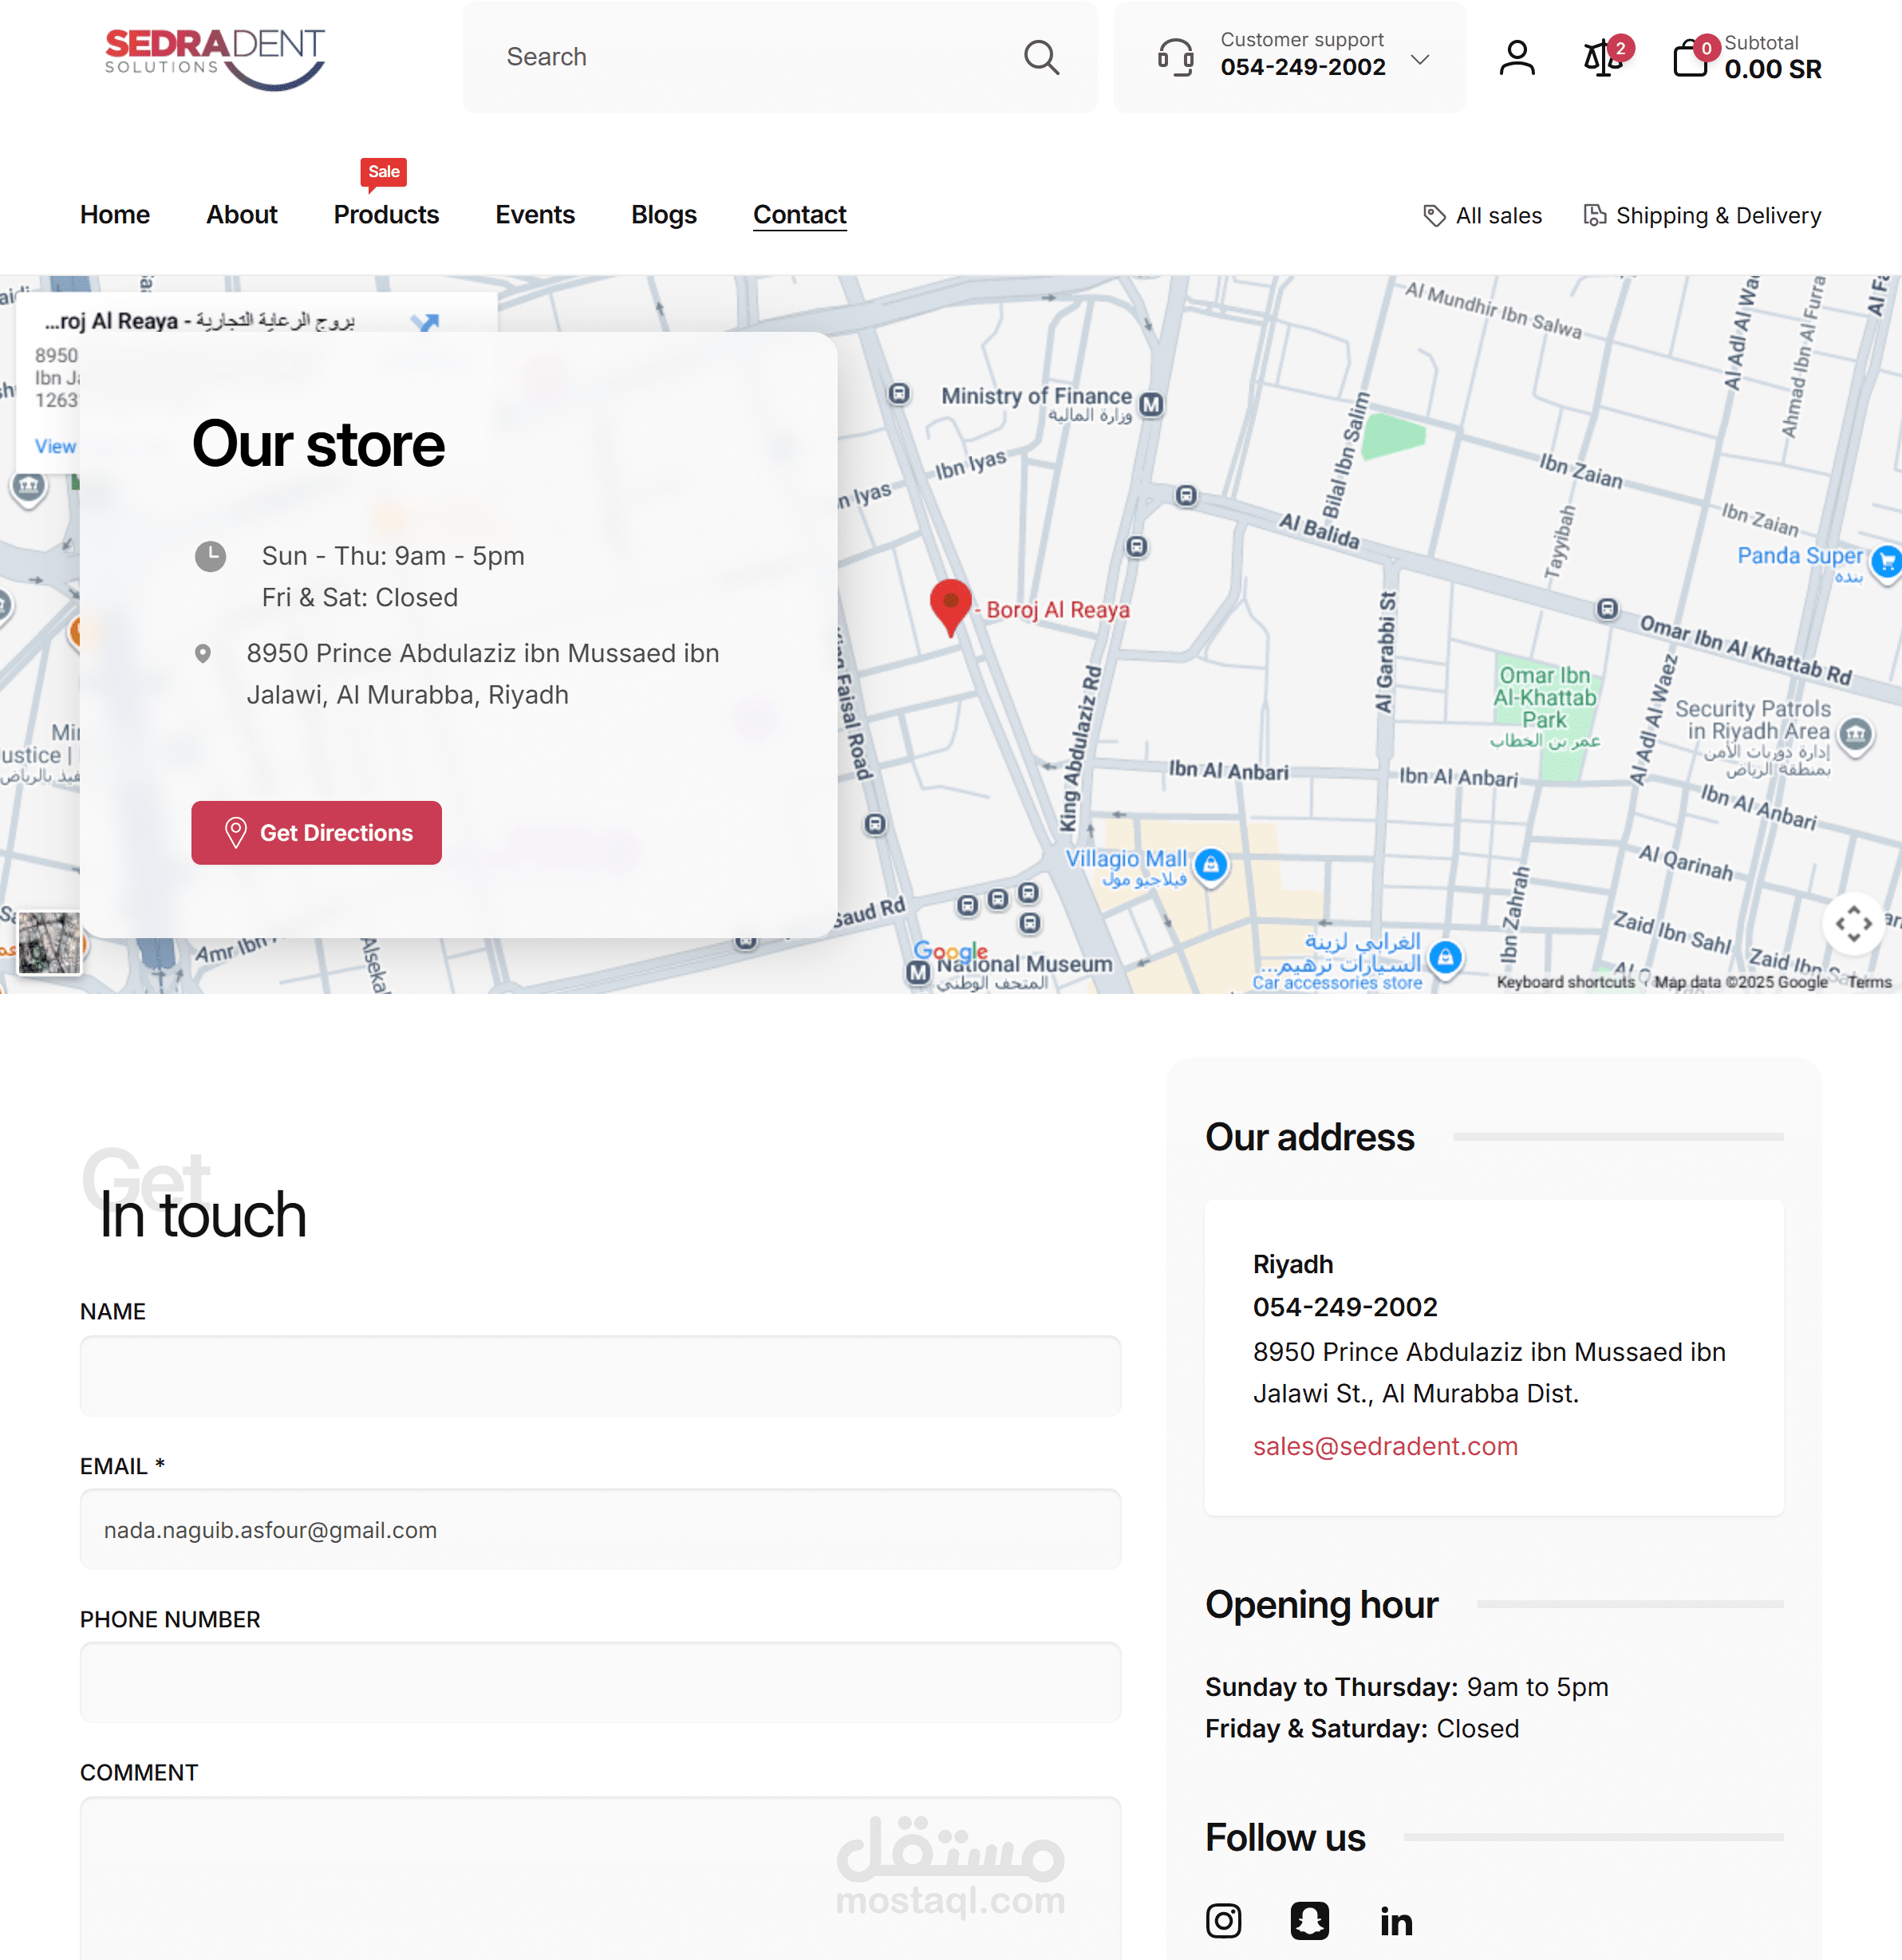Open Instagram social icon
This screenshot has width=1902, height=1960.
[x=1223, y=1920]
